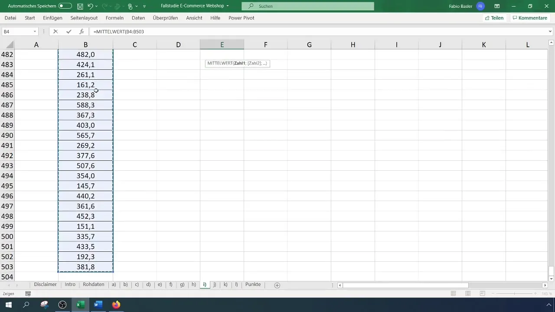
Task: Click the Teilen button
Action: click(x=494, y=18)
